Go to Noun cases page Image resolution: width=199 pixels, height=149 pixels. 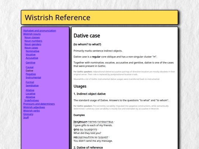click(31, 48)
